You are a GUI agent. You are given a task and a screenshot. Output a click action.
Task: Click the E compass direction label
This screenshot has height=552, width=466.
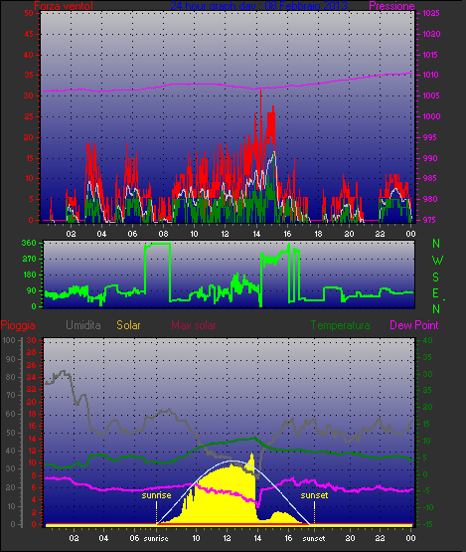(x=436, y=293)
